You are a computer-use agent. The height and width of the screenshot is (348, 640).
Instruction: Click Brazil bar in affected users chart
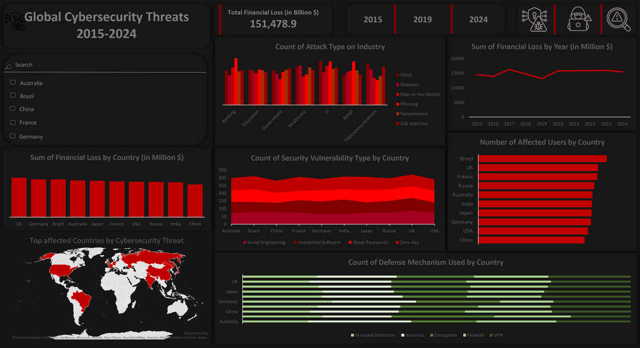coord(542,159)
